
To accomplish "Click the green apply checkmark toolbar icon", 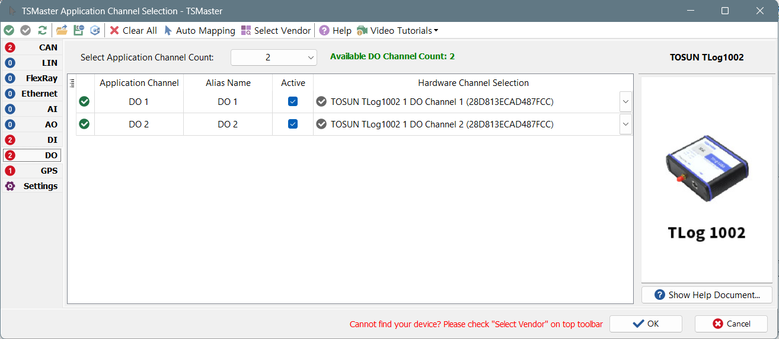I will [9, 30].
